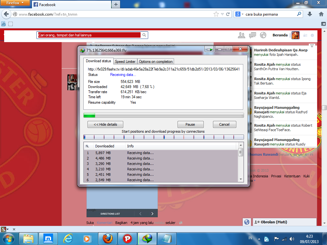Click the Firefox back arrow button
The width and height of the screenshot is (327, 245).
tap(6, 14)
